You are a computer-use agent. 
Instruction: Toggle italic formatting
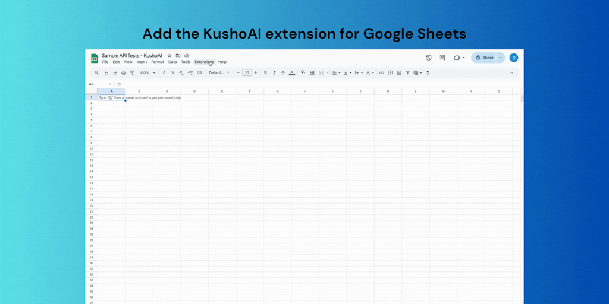pyautogui.click(x=274, y=72)
